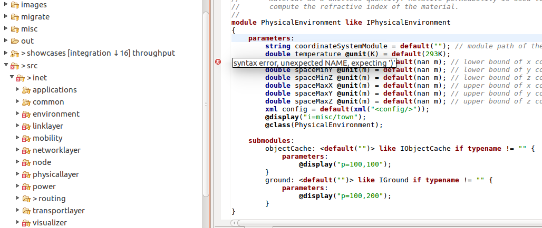Click the routing folder icon
The width and height of the screenshot is (542, 228).
click(26, 199)
